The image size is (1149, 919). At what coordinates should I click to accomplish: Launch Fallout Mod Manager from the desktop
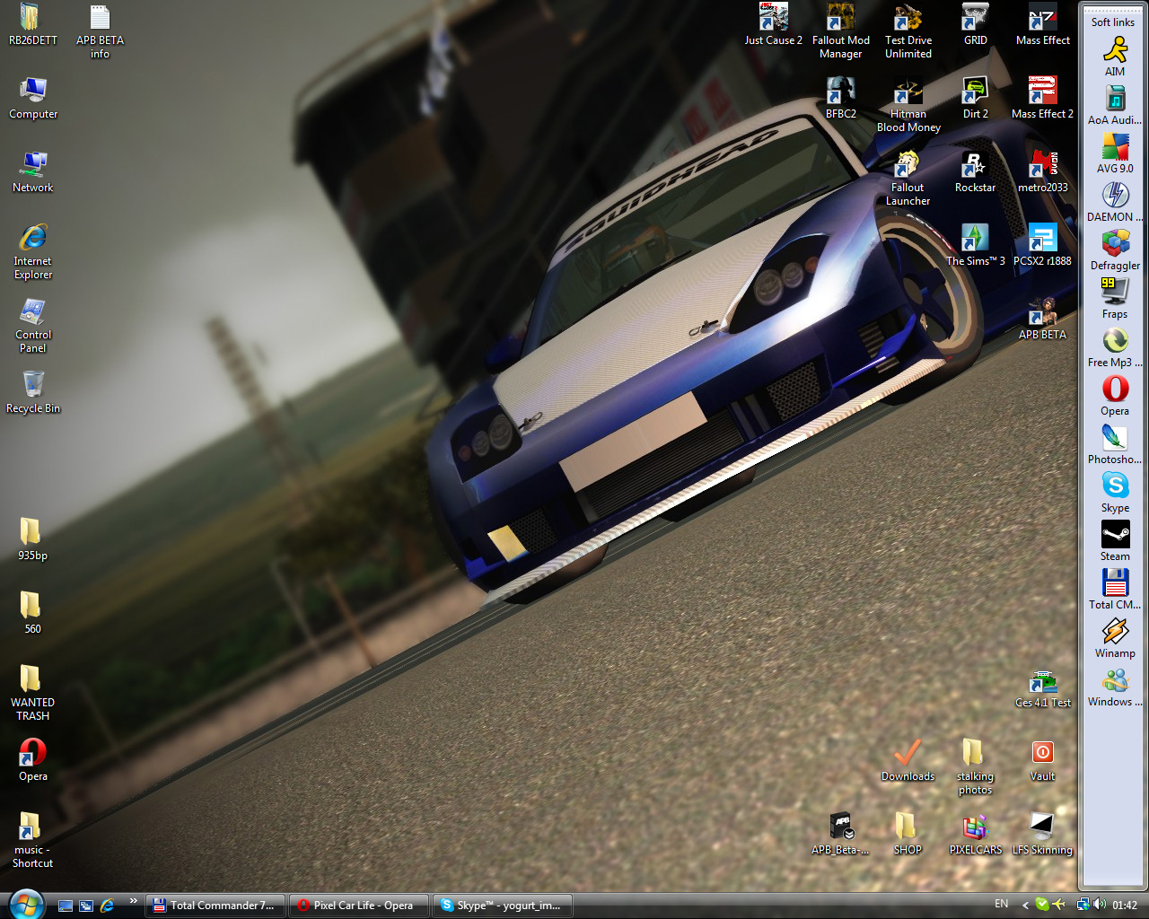(841, 31)
